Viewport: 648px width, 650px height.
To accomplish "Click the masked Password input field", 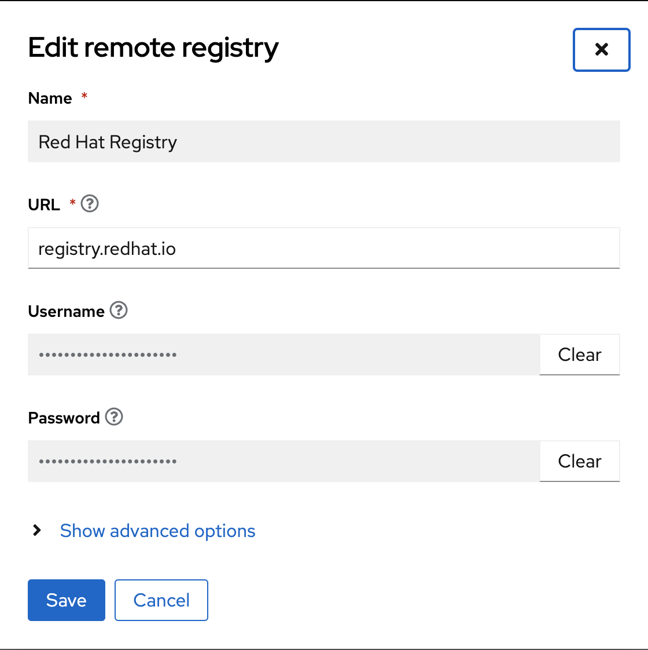I will coord(283,461).
